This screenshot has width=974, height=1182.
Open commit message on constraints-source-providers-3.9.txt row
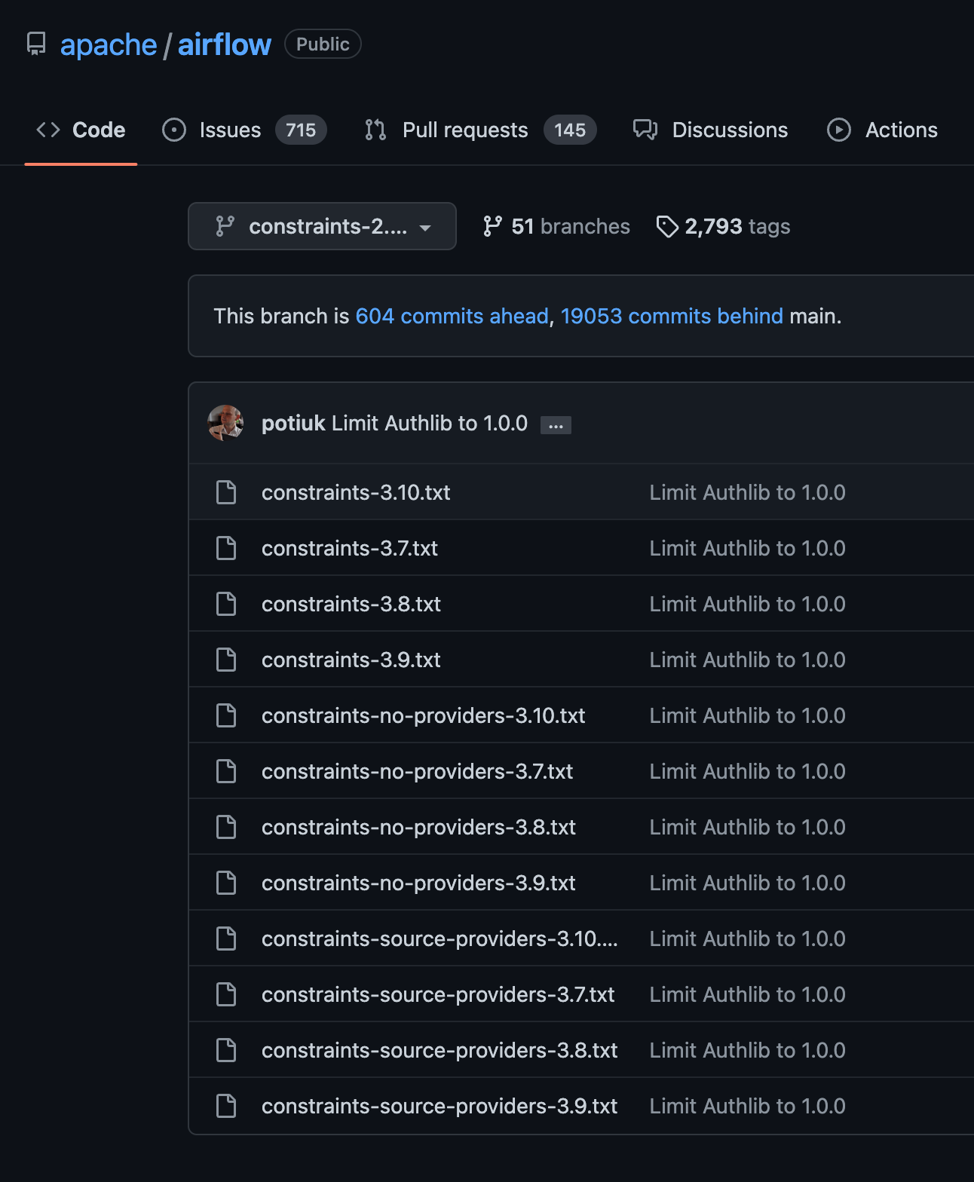(747, 1106)
